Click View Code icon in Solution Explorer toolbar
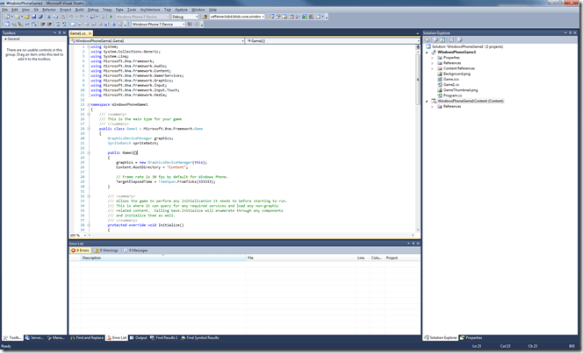583x353 pixels. [x=451, y=39]
